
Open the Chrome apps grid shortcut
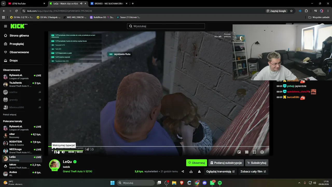(3, 17)
